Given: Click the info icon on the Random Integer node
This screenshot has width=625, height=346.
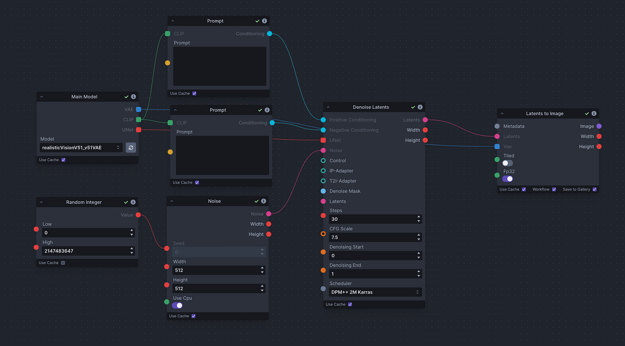Looking at the screenshot, I should pos(133,202).
